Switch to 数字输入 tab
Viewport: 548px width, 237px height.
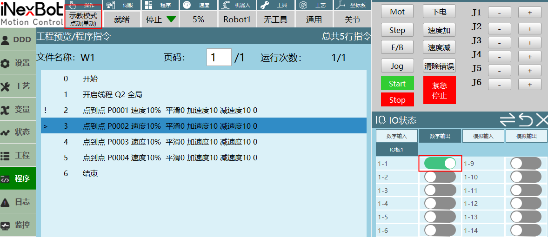(397, 136)
